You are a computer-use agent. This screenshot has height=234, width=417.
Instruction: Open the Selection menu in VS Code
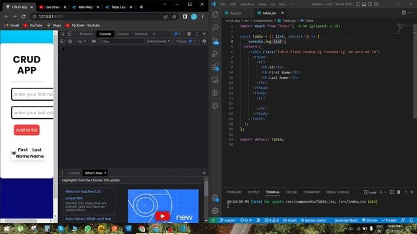247,4
